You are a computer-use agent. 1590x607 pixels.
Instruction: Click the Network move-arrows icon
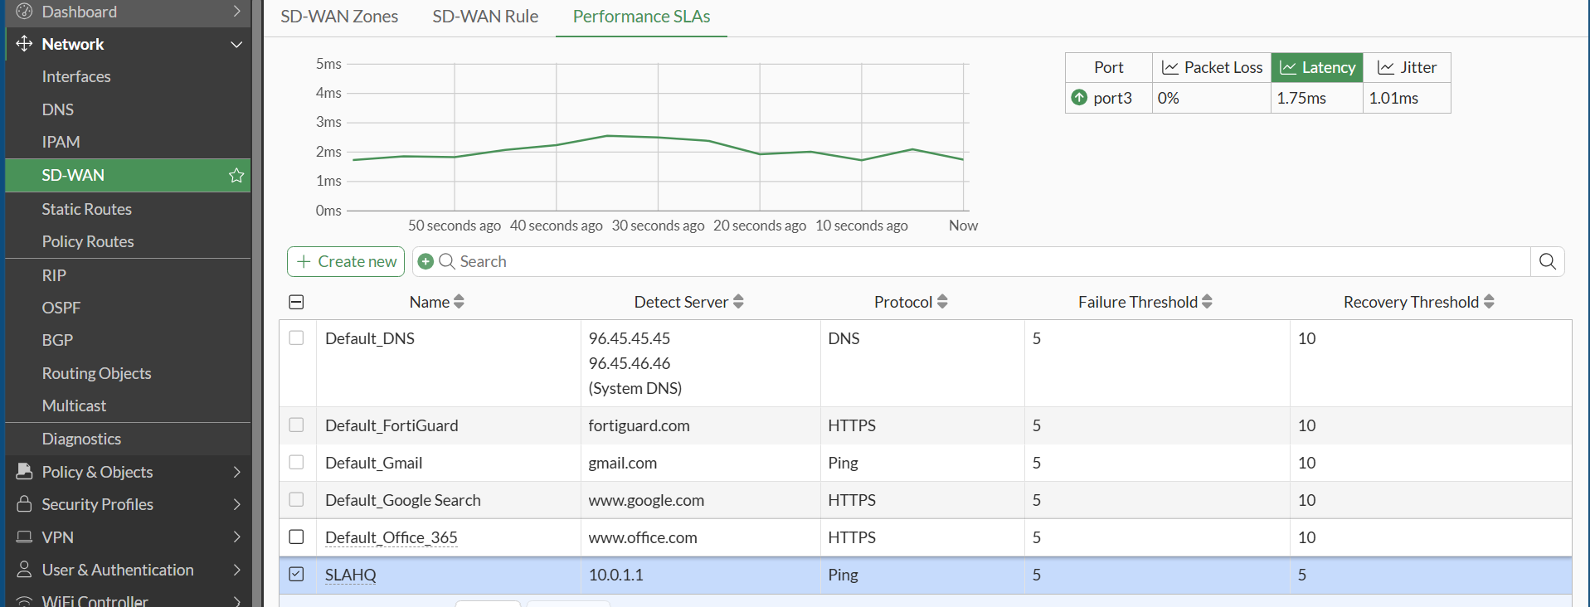pyautogui.click(x=24, y=44)
